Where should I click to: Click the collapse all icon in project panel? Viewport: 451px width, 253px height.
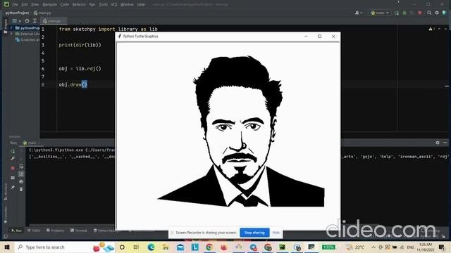point(35,20)
